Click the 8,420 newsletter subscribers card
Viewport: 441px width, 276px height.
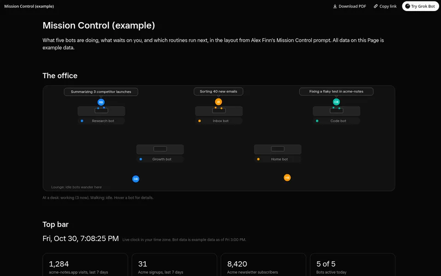264,265
